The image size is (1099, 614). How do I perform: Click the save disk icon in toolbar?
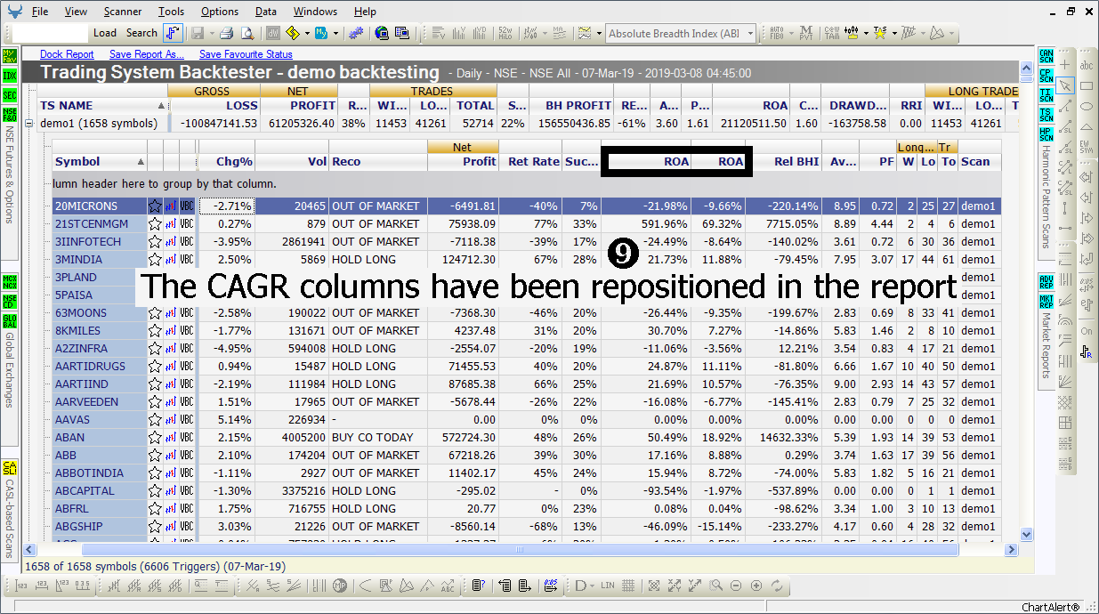point(197,33)
